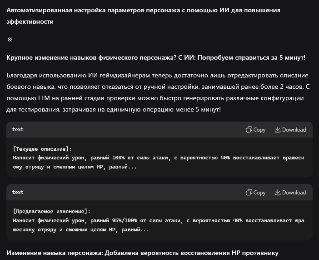Click the 'text' language label of the second code block

[x=18, y=192]
